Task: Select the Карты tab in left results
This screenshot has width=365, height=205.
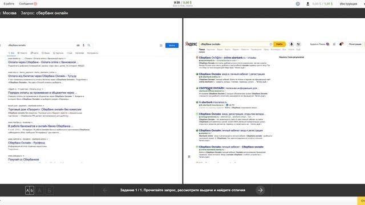Action: tap(34, 53)
